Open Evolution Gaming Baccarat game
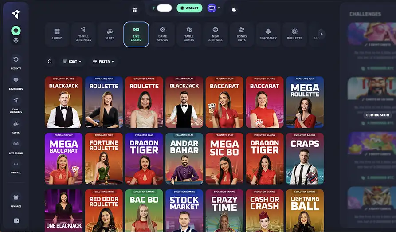This screenshot has width=396, height=232. pos(264,102)
